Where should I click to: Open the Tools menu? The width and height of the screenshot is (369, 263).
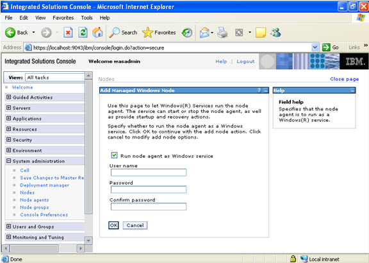(x=87, y=18)
